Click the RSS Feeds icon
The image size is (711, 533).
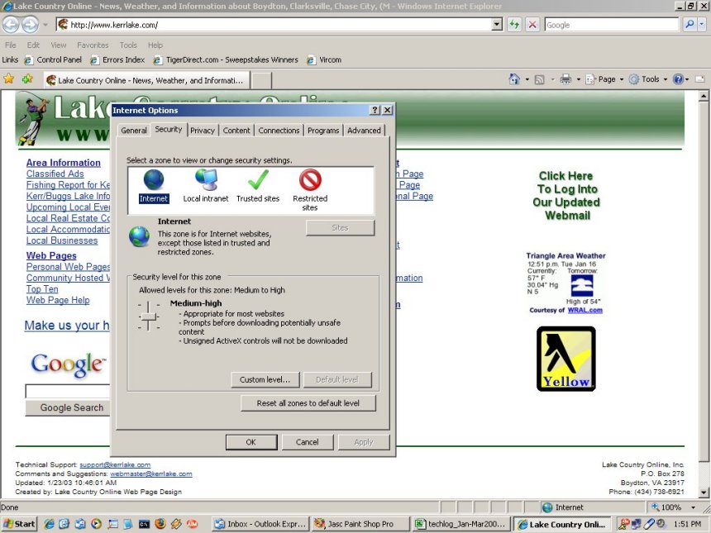(x=540, y=80)
